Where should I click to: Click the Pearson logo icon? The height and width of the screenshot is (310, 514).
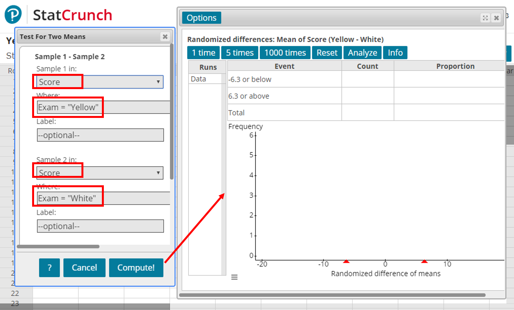tap(13, 15)
